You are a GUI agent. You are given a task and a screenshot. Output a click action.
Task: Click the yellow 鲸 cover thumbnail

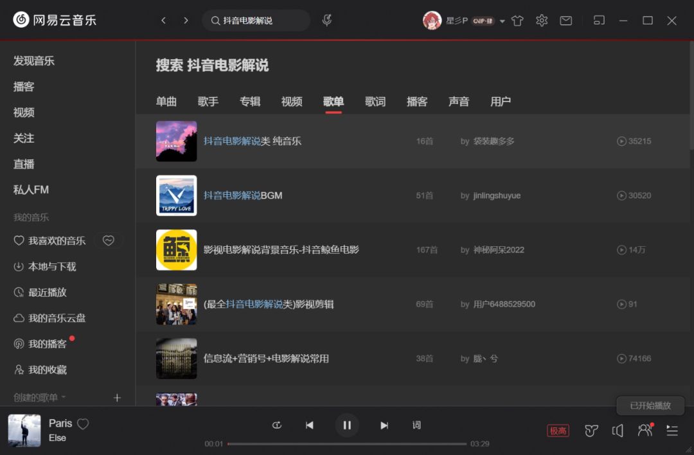pos(176,249)
